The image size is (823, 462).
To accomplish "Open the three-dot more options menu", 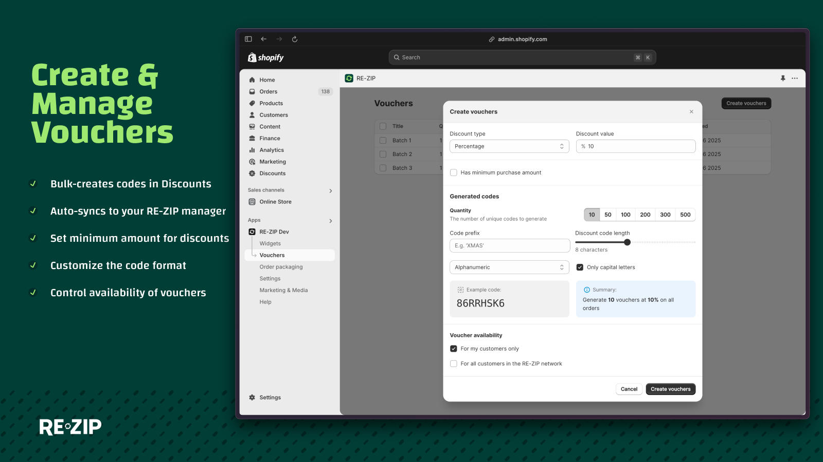I will pos(795,79).
